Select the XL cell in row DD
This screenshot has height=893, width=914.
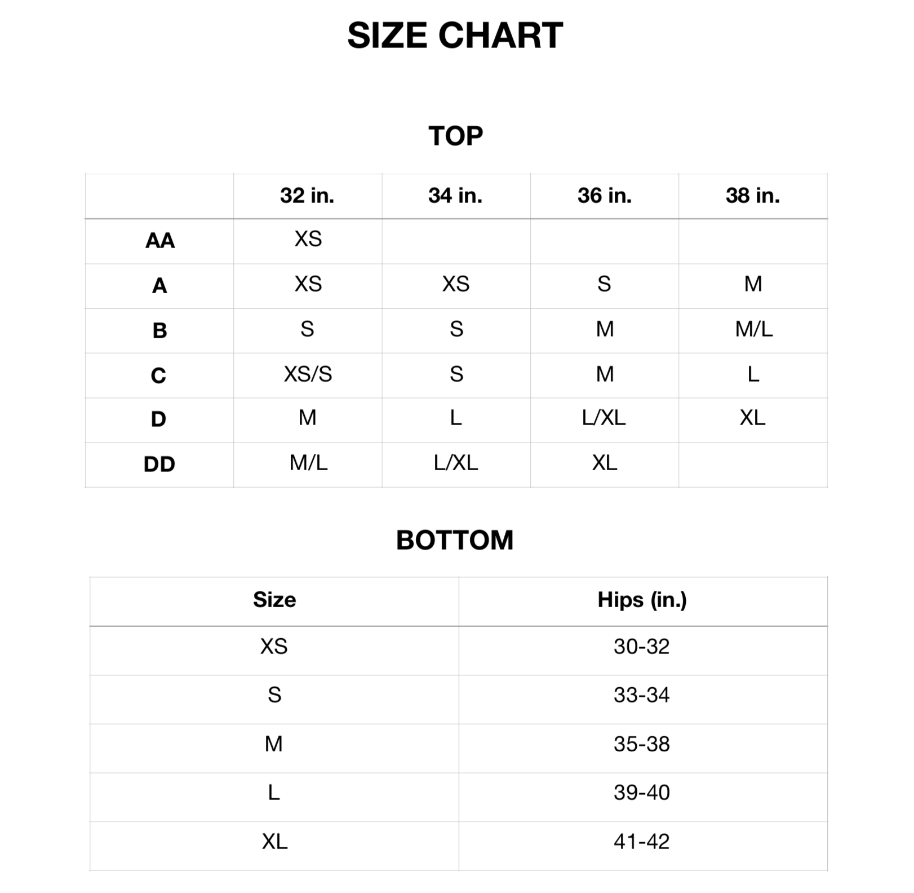point(604,463)
